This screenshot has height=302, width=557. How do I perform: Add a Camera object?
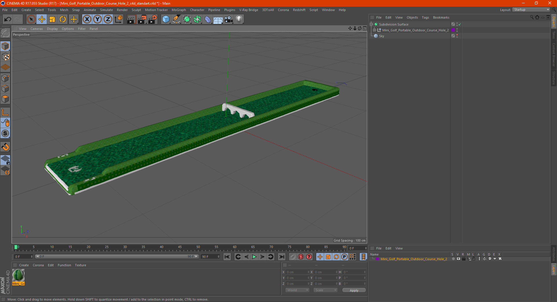coord(229,19)
